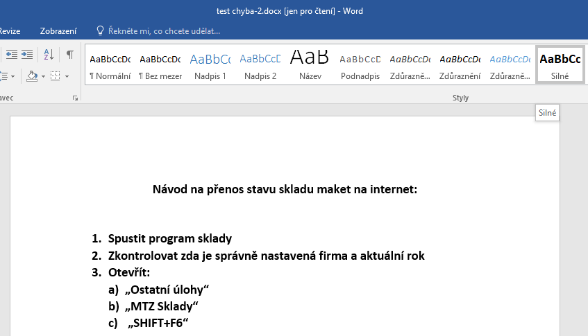Image resolution: width=588 pixels, height=336 pixels.
Task: Apply the Nadpis 1 heading style
Action: pyautogui.click(x=210, y=66)
